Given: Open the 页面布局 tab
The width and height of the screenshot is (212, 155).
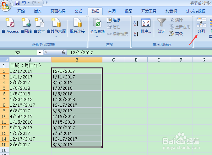Looking at the screenshot, I should coord(58,11).
